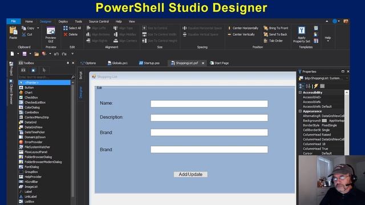Click the Save icon in quick toolbar
The image size is (365, 205).
coord(25,54)
